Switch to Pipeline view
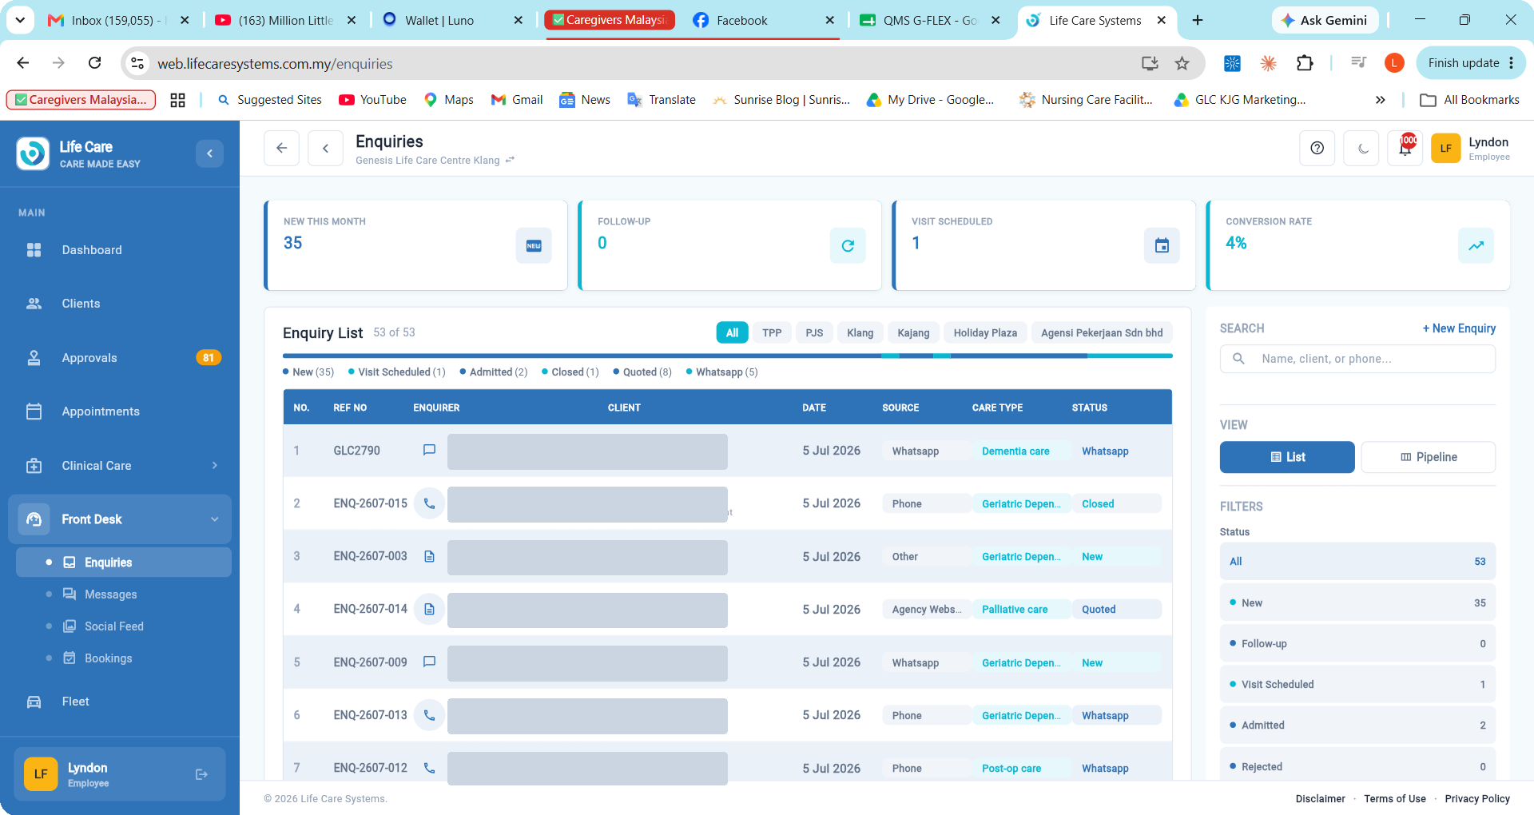Screen dimensions: 1534x815 click(1429, 457)
